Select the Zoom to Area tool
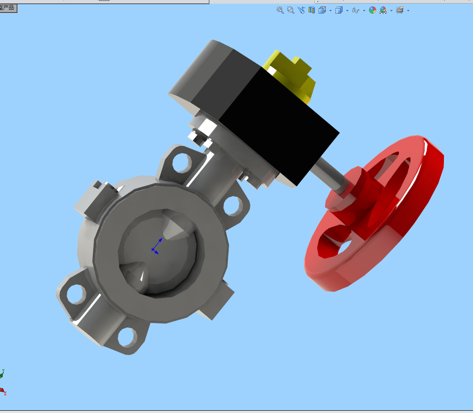The image size is (473, 413). point(290,10)
